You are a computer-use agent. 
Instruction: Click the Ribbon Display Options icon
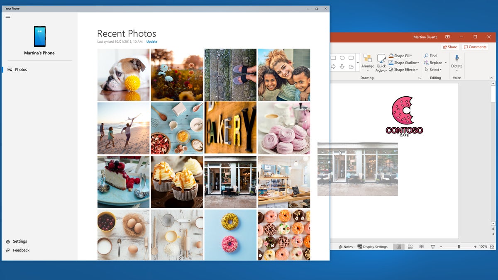point(447,37)
